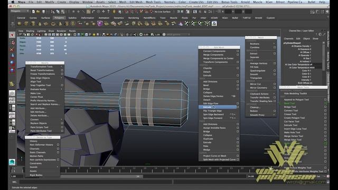Expand Snap Align Objects submenu
Image resolution: width=338 pixels, height=190 pixels.
(x=62, y=78)
